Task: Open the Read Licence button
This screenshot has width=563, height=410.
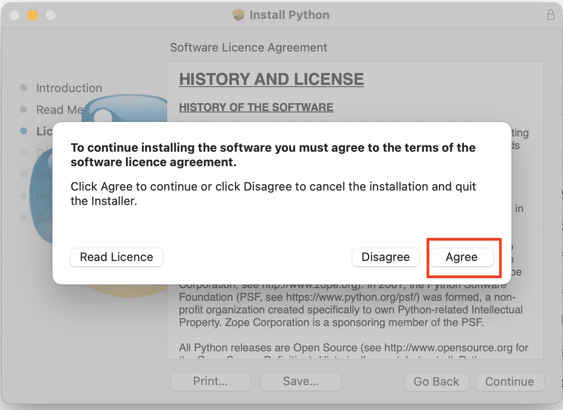Action: click(117, 257)
